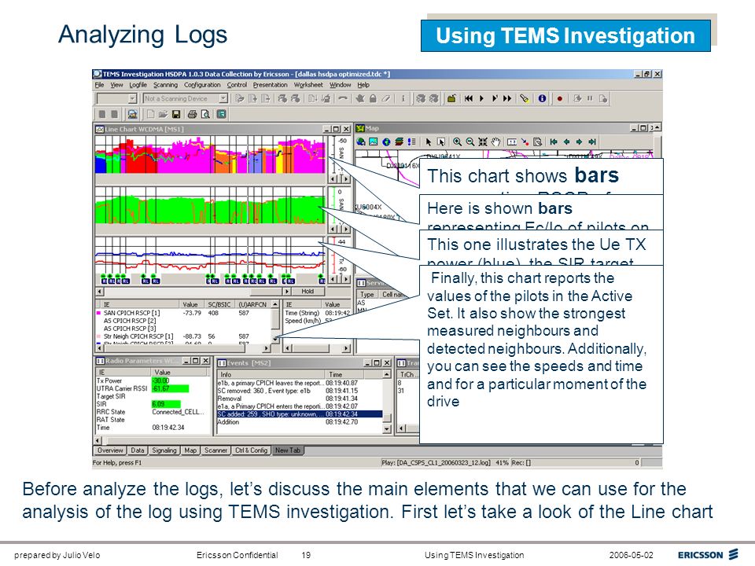The image size is (755, 566).
Task: Click the pause recording icon
Action: [590, 99]
